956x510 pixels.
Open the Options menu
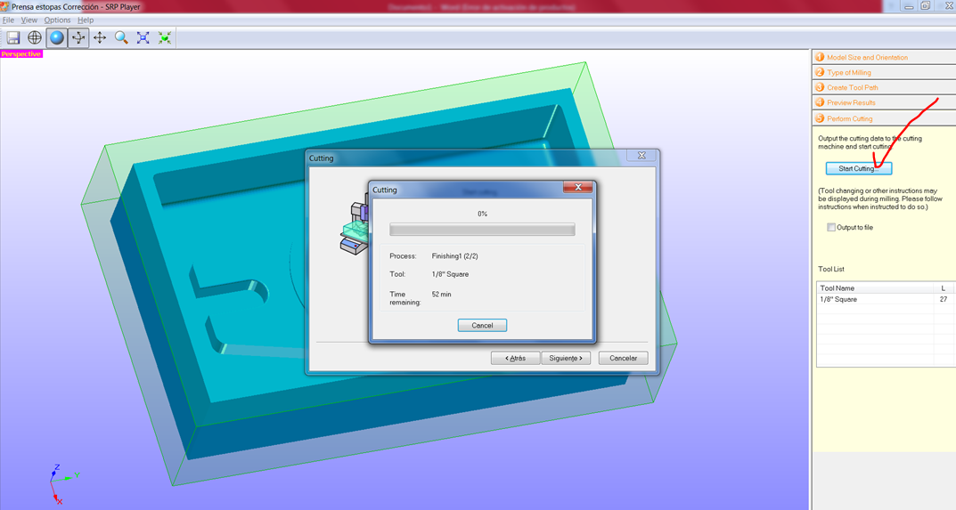(57, 20)
